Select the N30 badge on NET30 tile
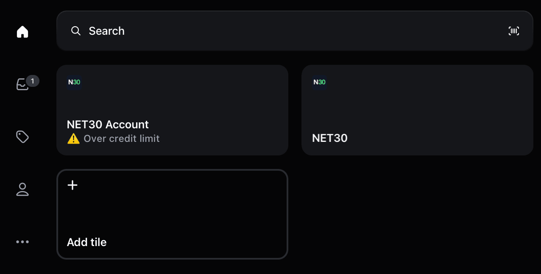The width and height of the screenshot is (541, 274). (x=319, y=82)
